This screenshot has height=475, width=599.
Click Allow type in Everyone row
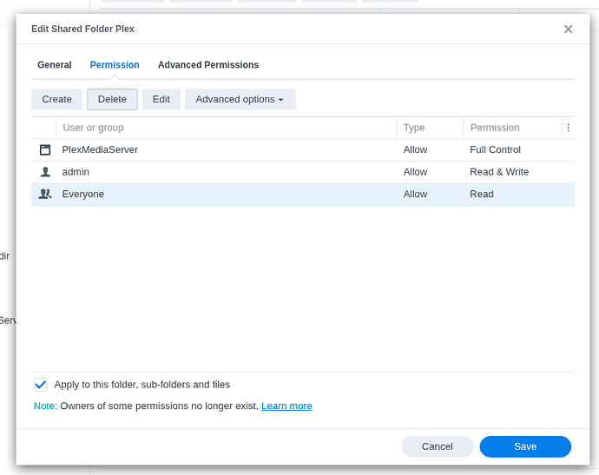[x=415, y=195]
